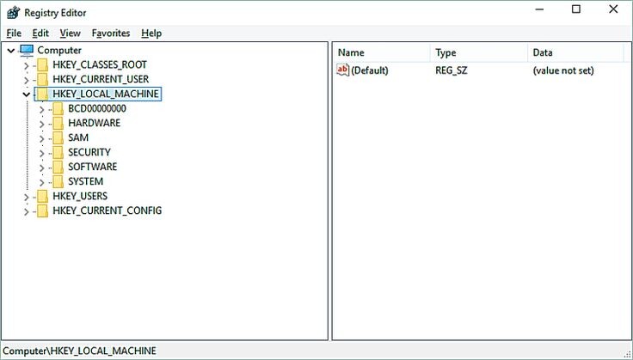
Task: Click the status bar path Computer\HKEY_LOCAL_MACHINE
Action: tap(79, 351)
